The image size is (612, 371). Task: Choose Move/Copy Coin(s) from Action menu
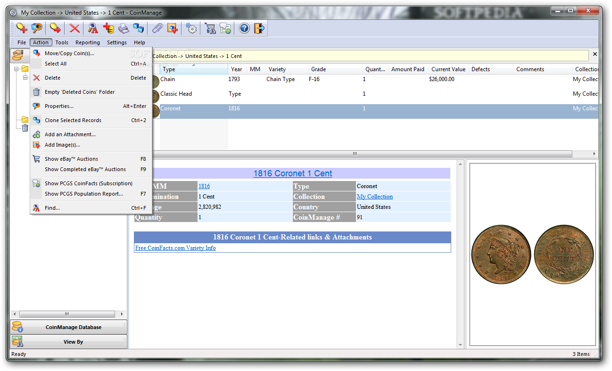click(x=91, y=53)
